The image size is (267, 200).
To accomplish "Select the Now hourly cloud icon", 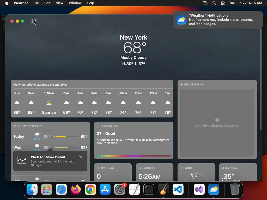I will pos(17,103).
